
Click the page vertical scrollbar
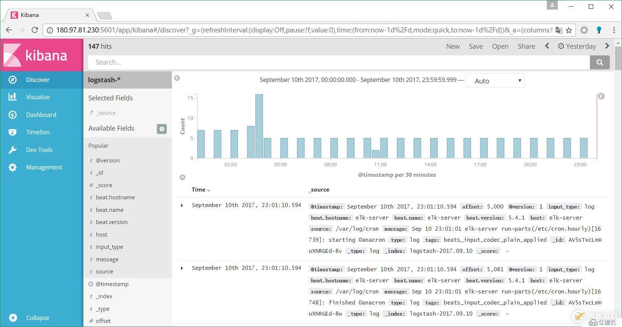pyautogui.click(x=618, y=59)
